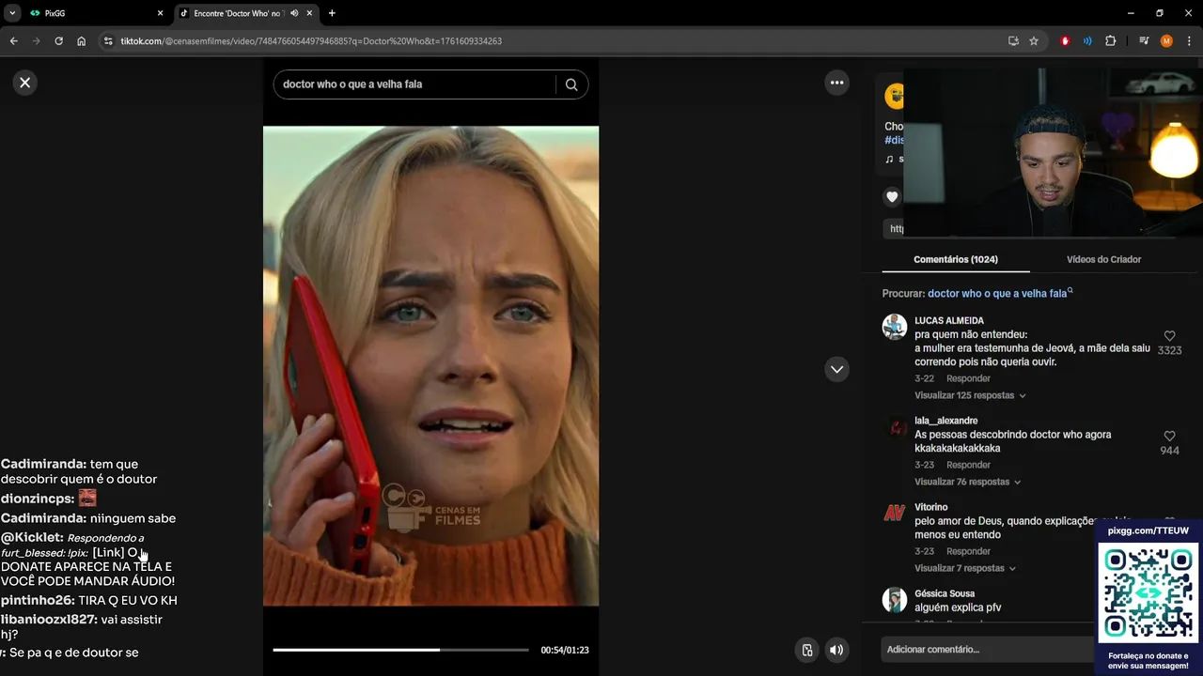Switch to Vídeos do Criador tab

pos(1103,259)
